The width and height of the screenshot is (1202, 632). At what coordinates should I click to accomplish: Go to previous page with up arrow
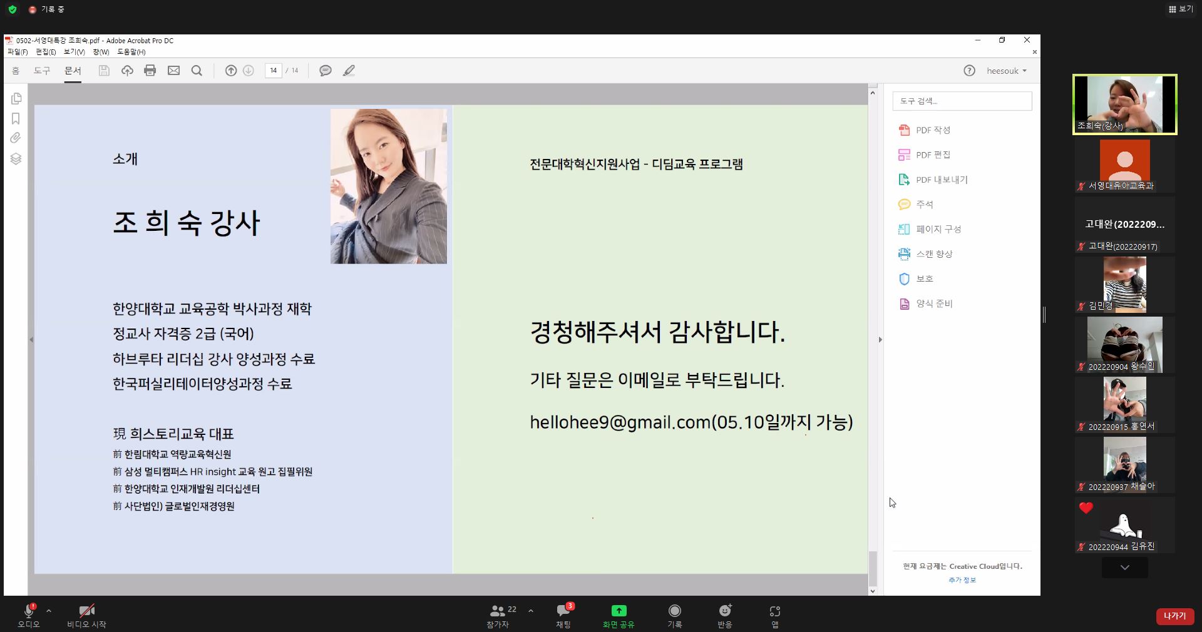click(x=231, y=71)
